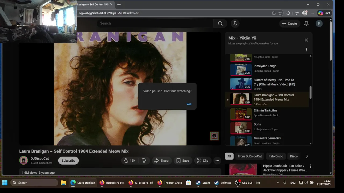Open the options menu for Hippie Death Cult video
Image resolution: width=344 pixels, height=193 pixels.
(x=311, y=166)
